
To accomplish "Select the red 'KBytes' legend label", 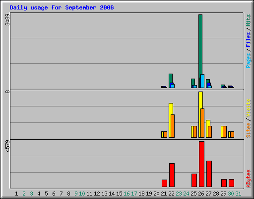I will [x=249, y=179].
